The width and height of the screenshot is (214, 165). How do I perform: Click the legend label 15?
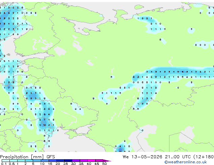pyautogui.click(x=50, y=164)
